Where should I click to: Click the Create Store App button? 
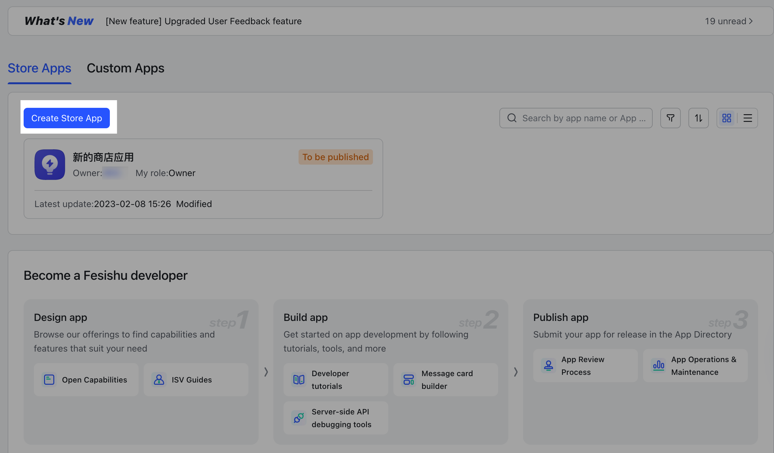pos(67,118)
